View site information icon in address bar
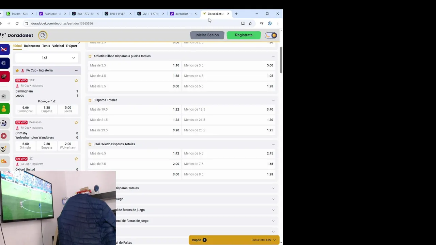Screen dimensions: 436x245 pos(27,23)
